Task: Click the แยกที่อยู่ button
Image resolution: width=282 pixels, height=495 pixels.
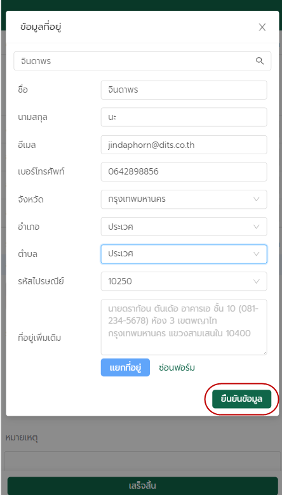Action: click(x=125, y=367)
